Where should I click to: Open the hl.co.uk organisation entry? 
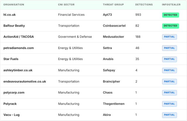pos(10,15)
